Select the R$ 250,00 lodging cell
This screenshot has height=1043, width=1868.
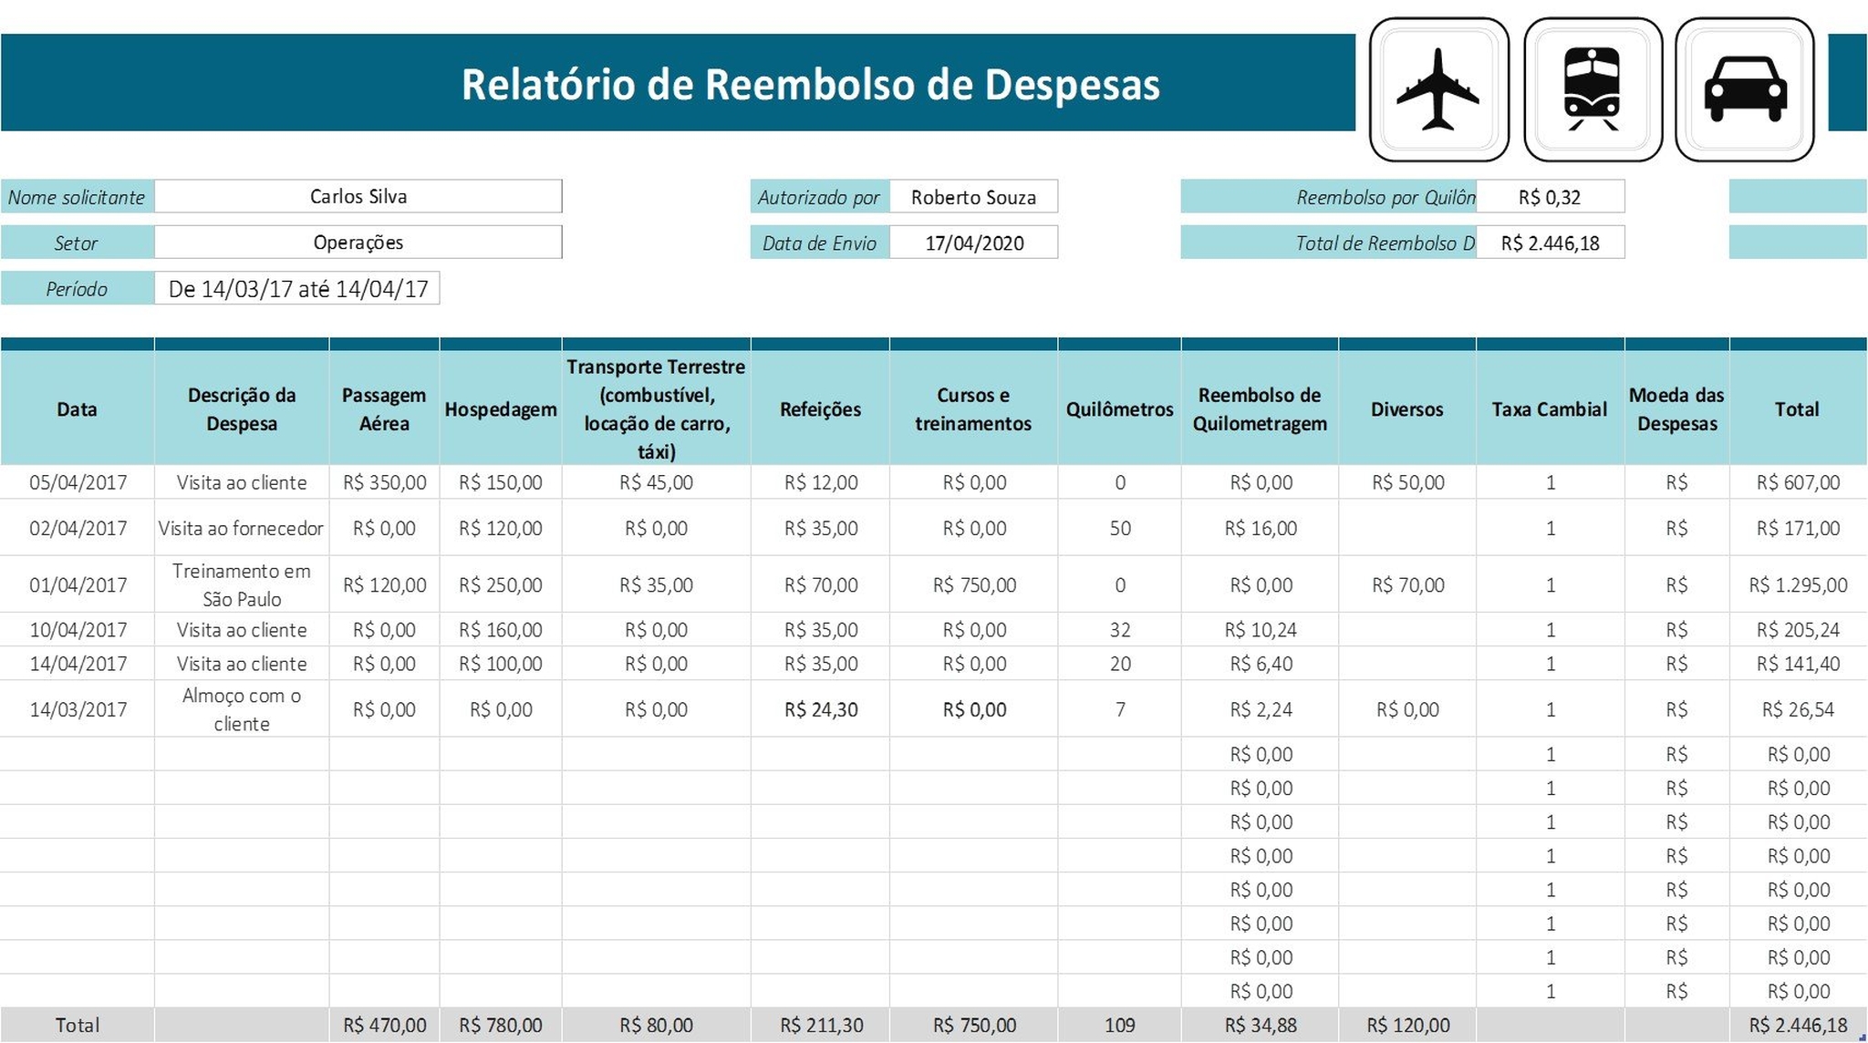[x=501, y=584]
